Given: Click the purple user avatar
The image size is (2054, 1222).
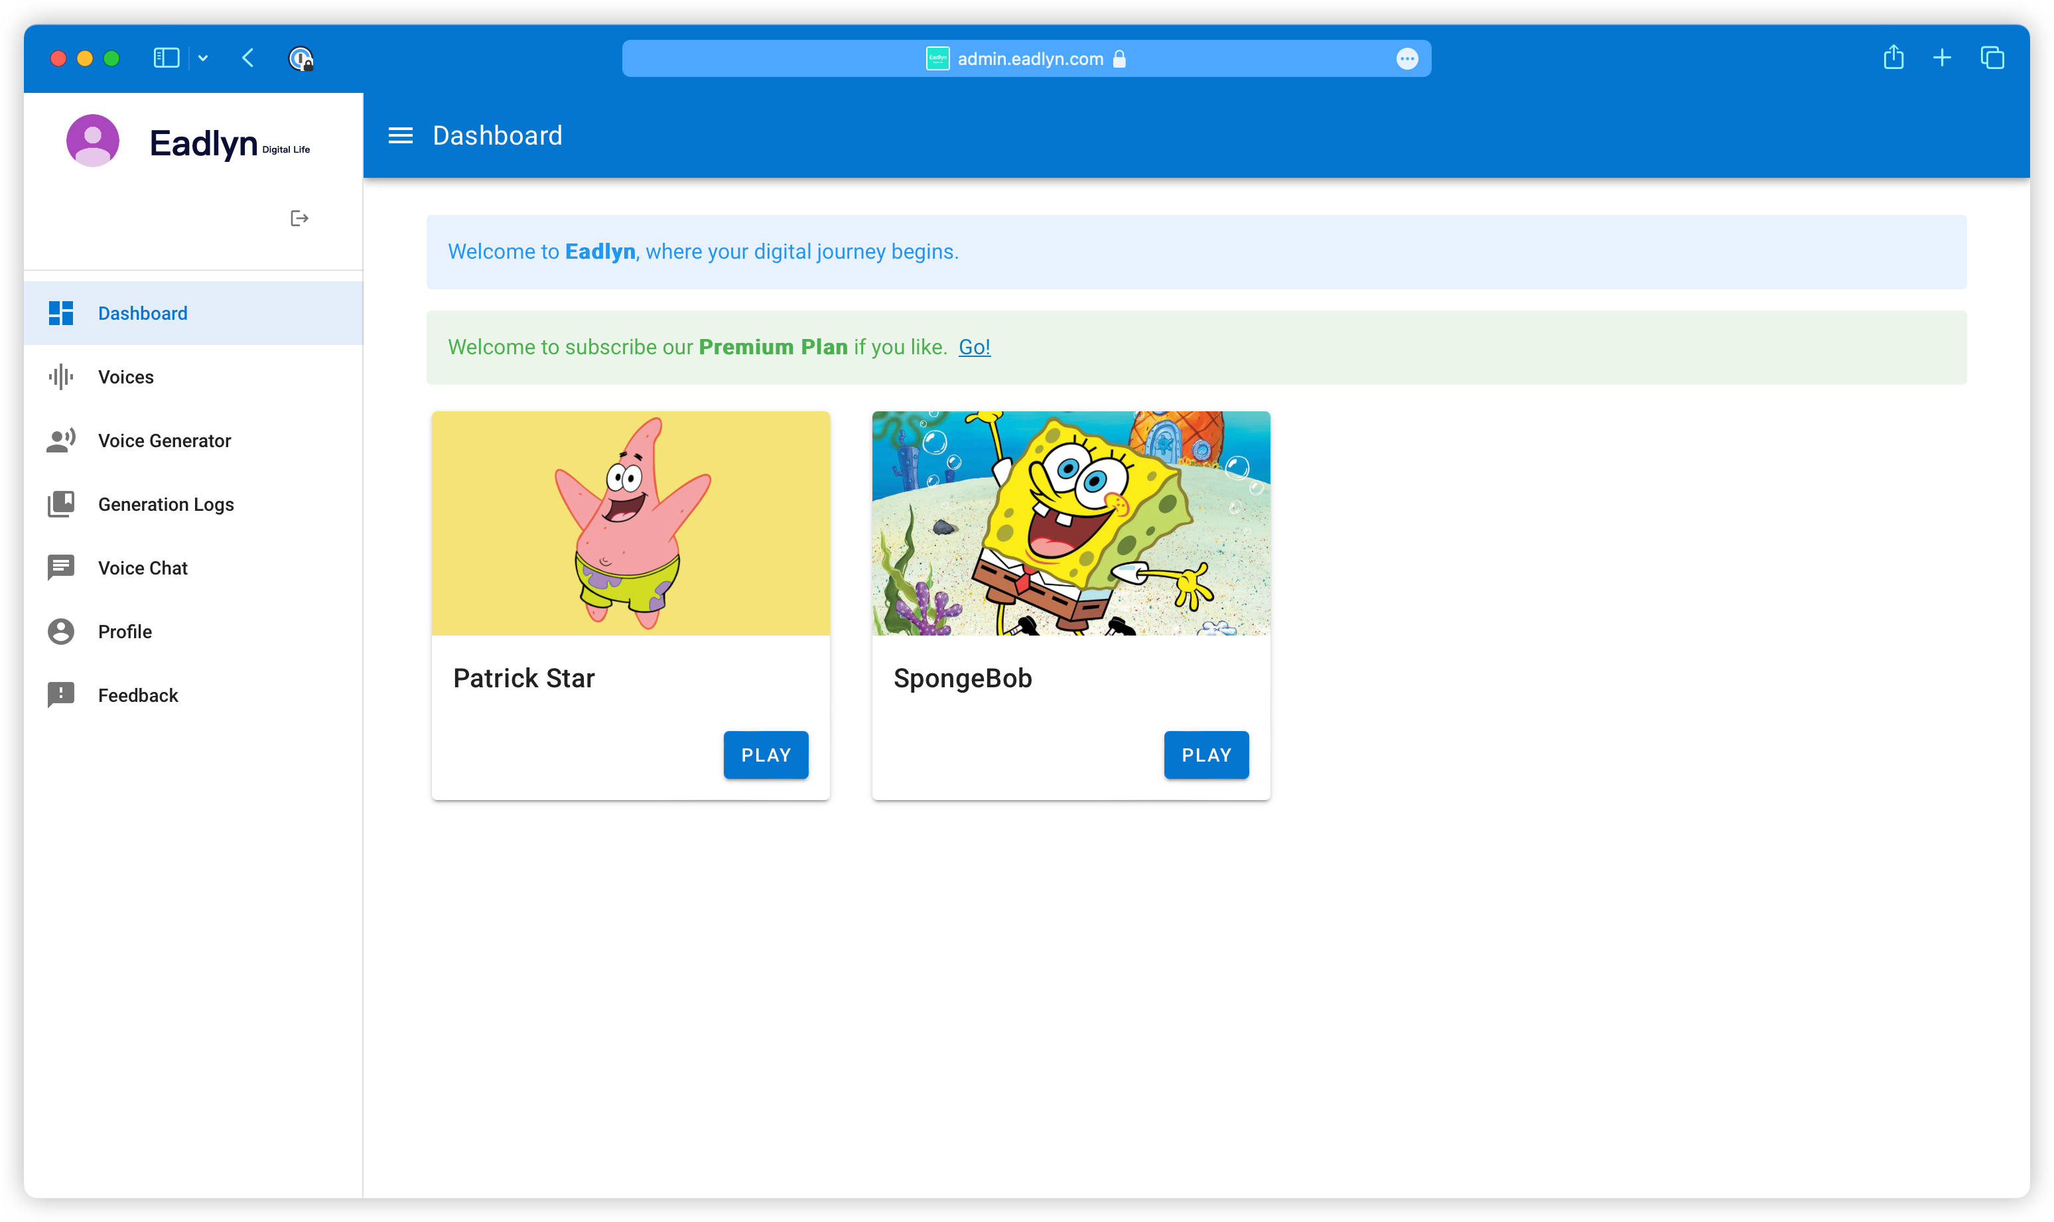Looking at the screenshot, I should coord(93,140).
